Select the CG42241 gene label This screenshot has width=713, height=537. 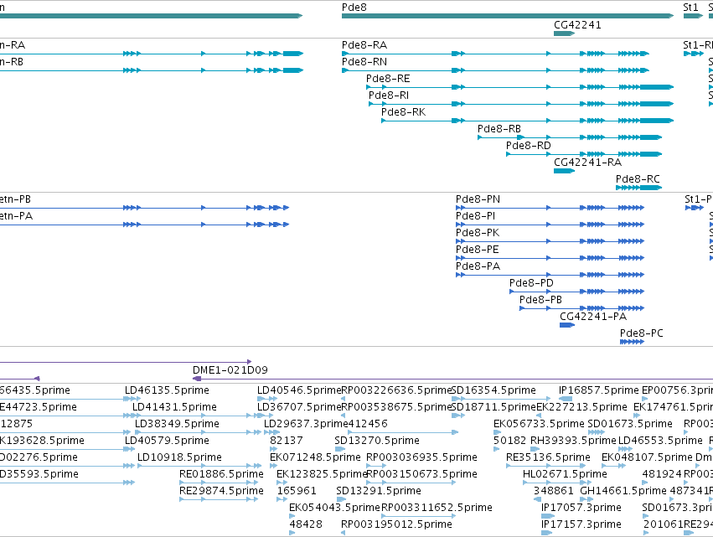pos(577,25)
